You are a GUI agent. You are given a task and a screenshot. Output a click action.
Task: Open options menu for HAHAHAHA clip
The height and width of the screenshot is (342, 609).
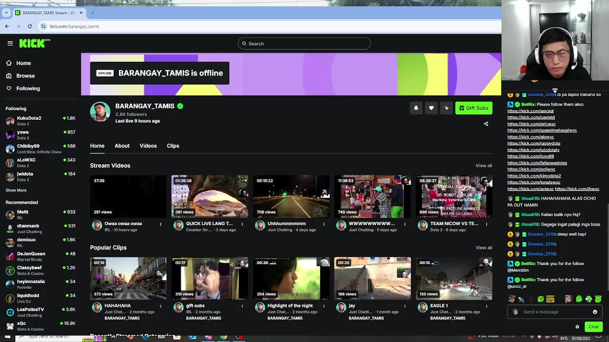(x=160, y=306)
